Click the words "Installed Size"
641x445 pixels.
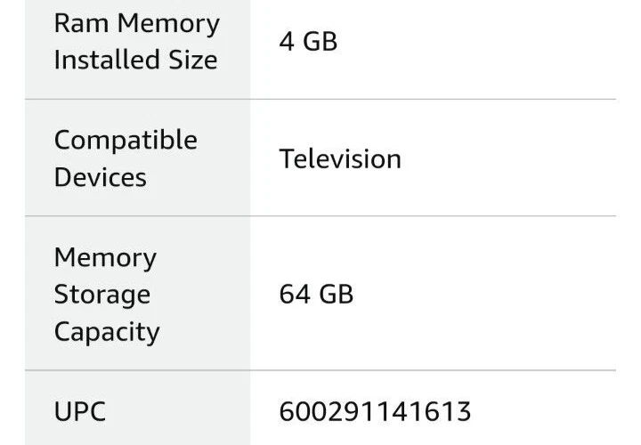point(135,61)
